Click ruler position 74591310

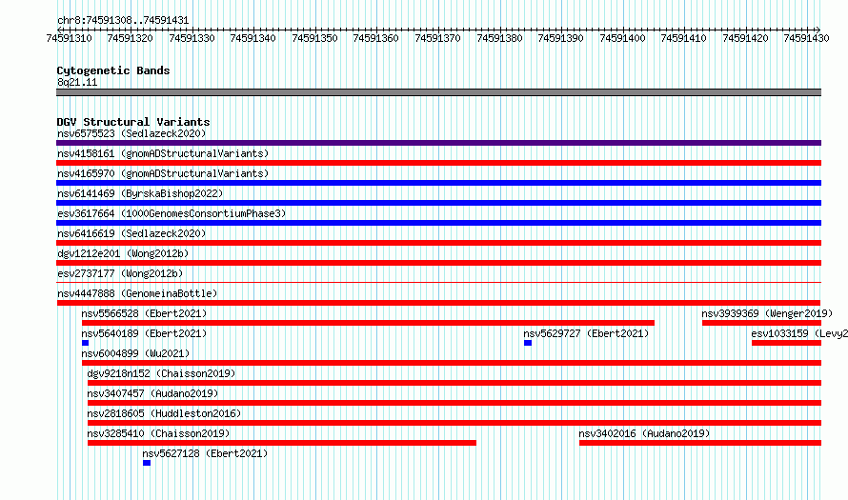[69, 38]
